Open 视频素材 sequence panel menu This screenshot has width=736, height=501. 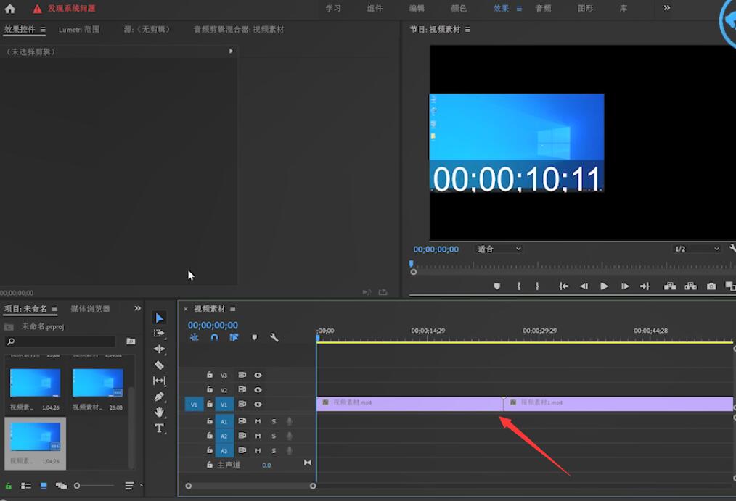[233, 309]
